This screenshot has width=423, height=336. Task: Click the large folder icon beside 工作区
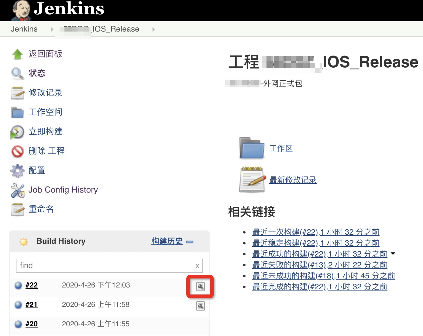(252, 148)
